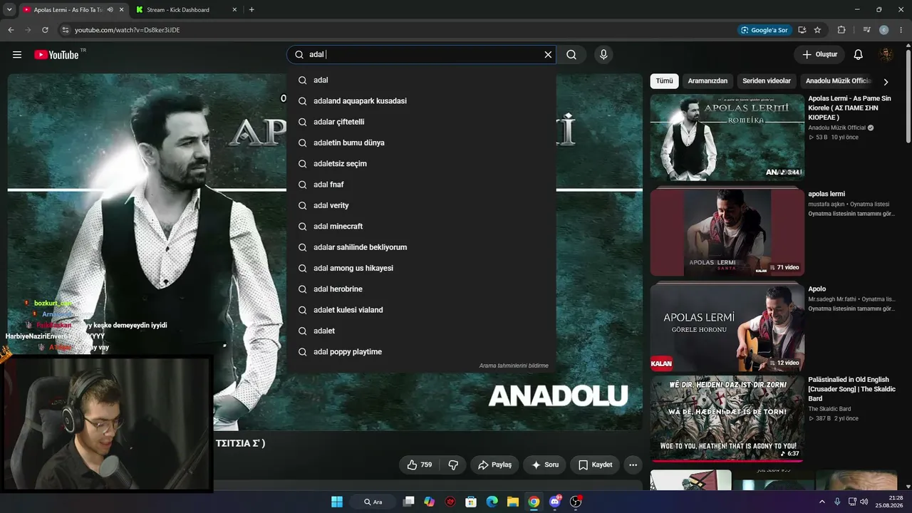Open Chrome media controls icon
This screenshot has width=912, height=513.
(866, 30)
